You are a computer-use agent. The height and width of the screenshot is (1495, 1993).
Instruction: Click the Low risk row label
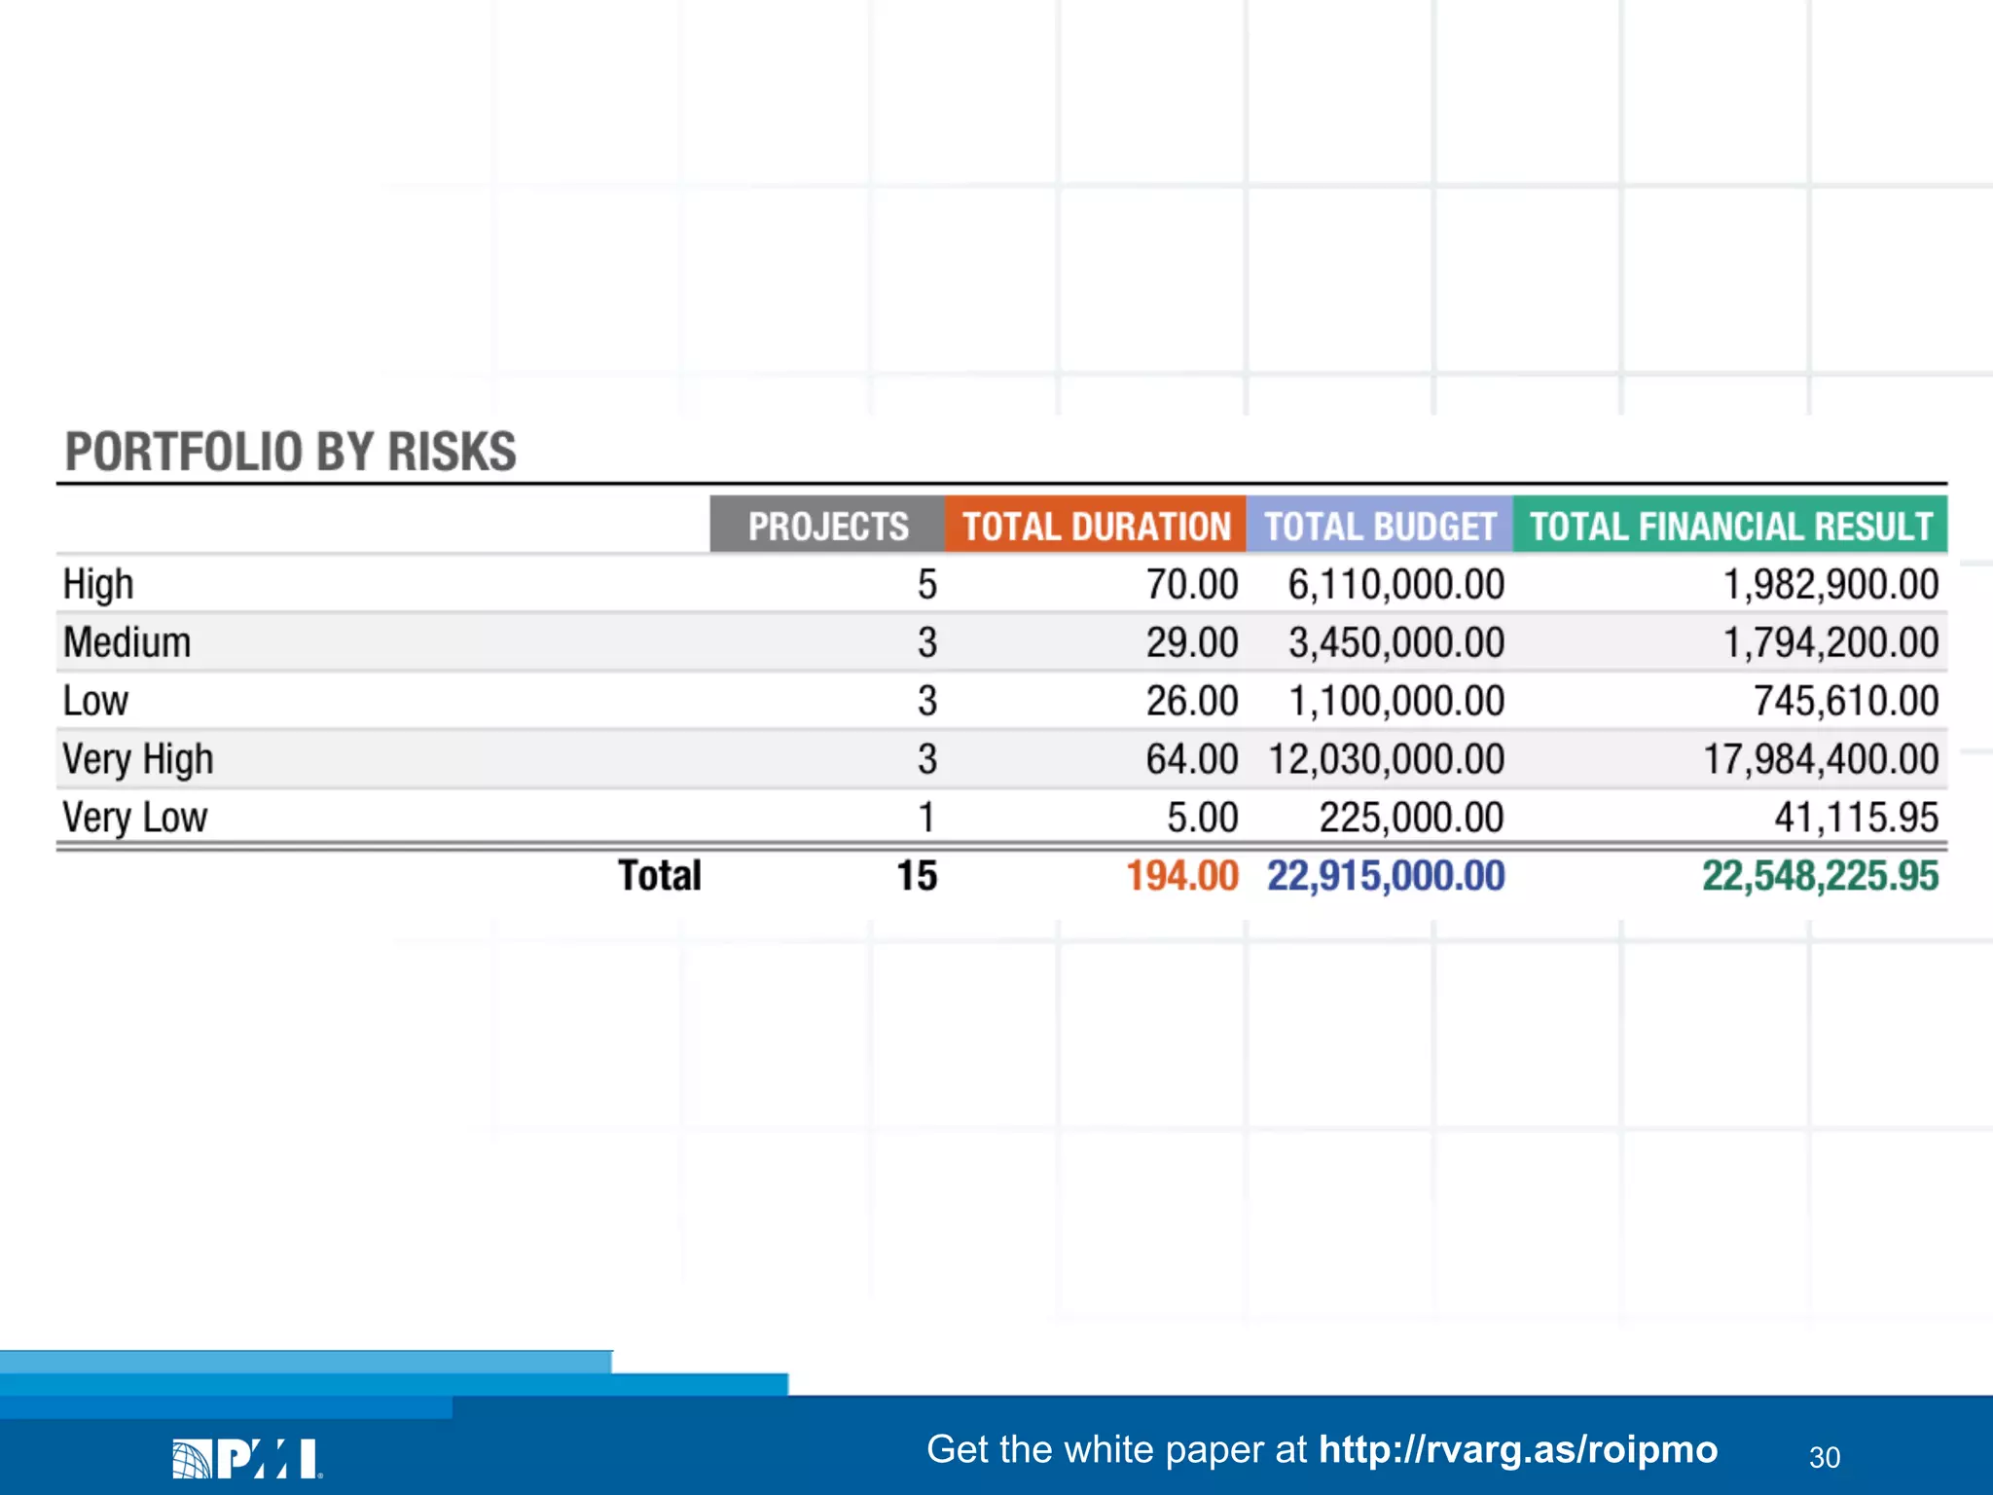(x=95, y=702)
